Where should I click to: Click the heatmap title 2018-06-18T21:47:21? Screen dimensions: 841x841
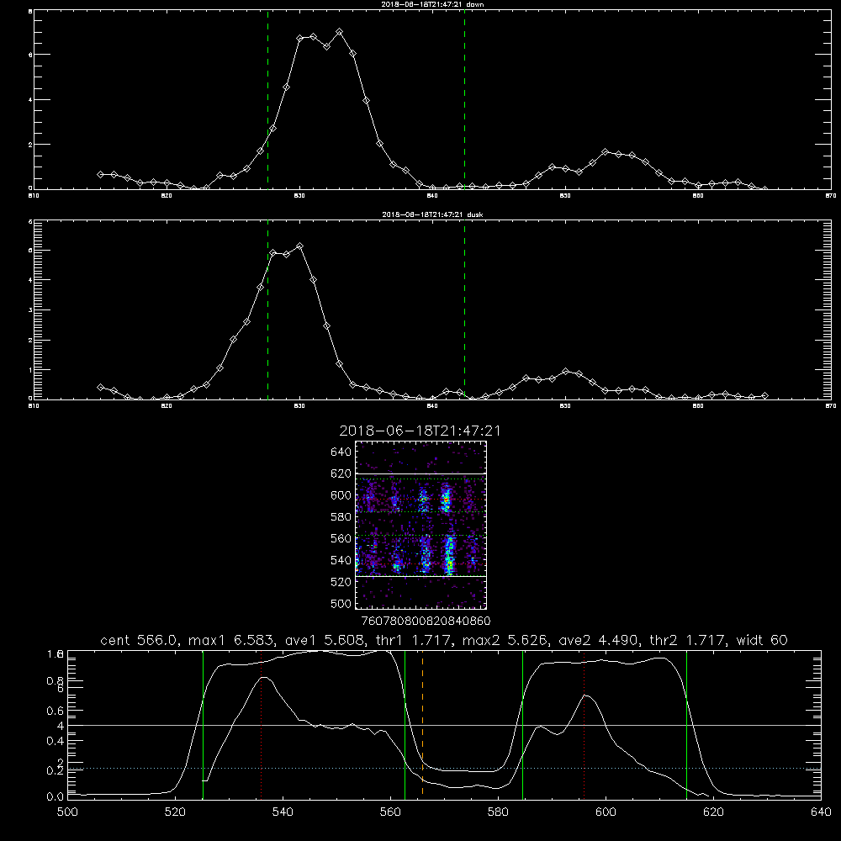tap(420, 431)
